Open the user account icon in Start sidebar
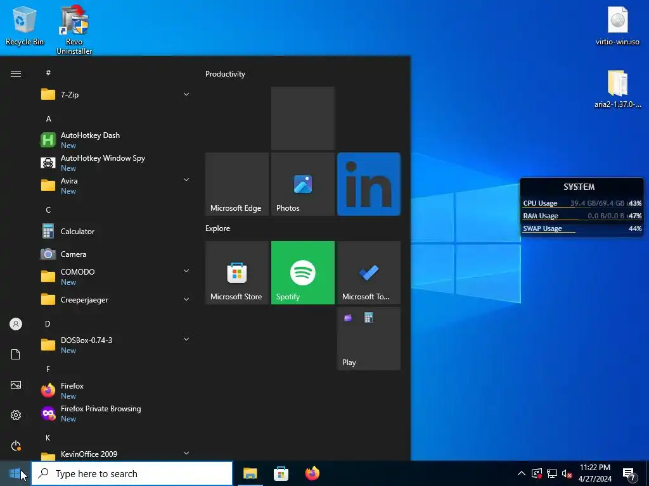Screen dimensions: 649x486 coord(16,324)
